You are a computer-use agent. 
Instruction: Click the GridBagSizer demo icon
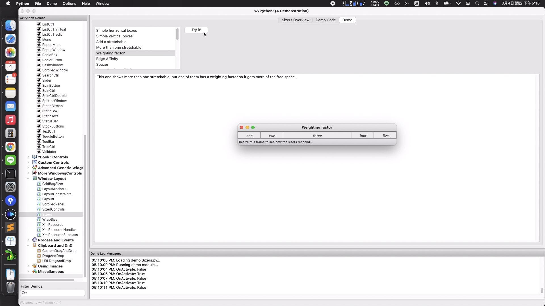click(39, 184)
